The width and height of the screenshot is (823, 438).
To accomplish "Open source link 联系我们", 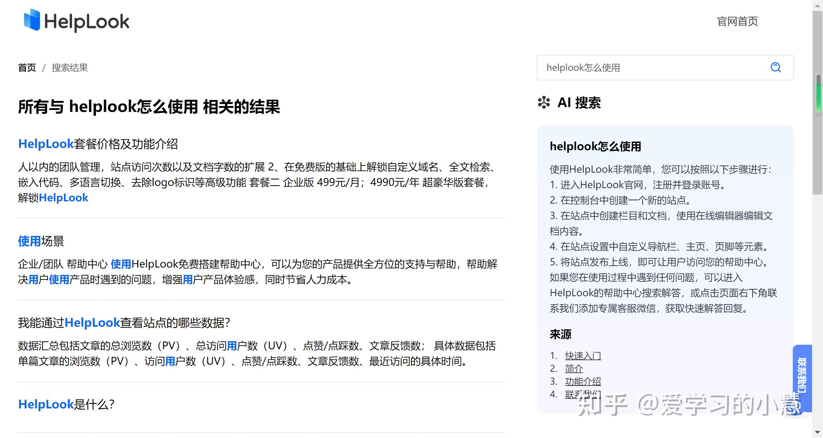I will [583, 394].
